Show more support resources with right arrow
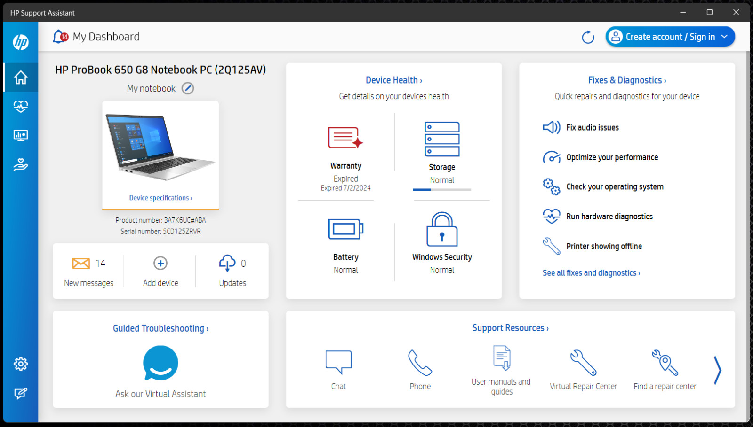This screenshot has height=427, width=753. (x=717, y=370)
